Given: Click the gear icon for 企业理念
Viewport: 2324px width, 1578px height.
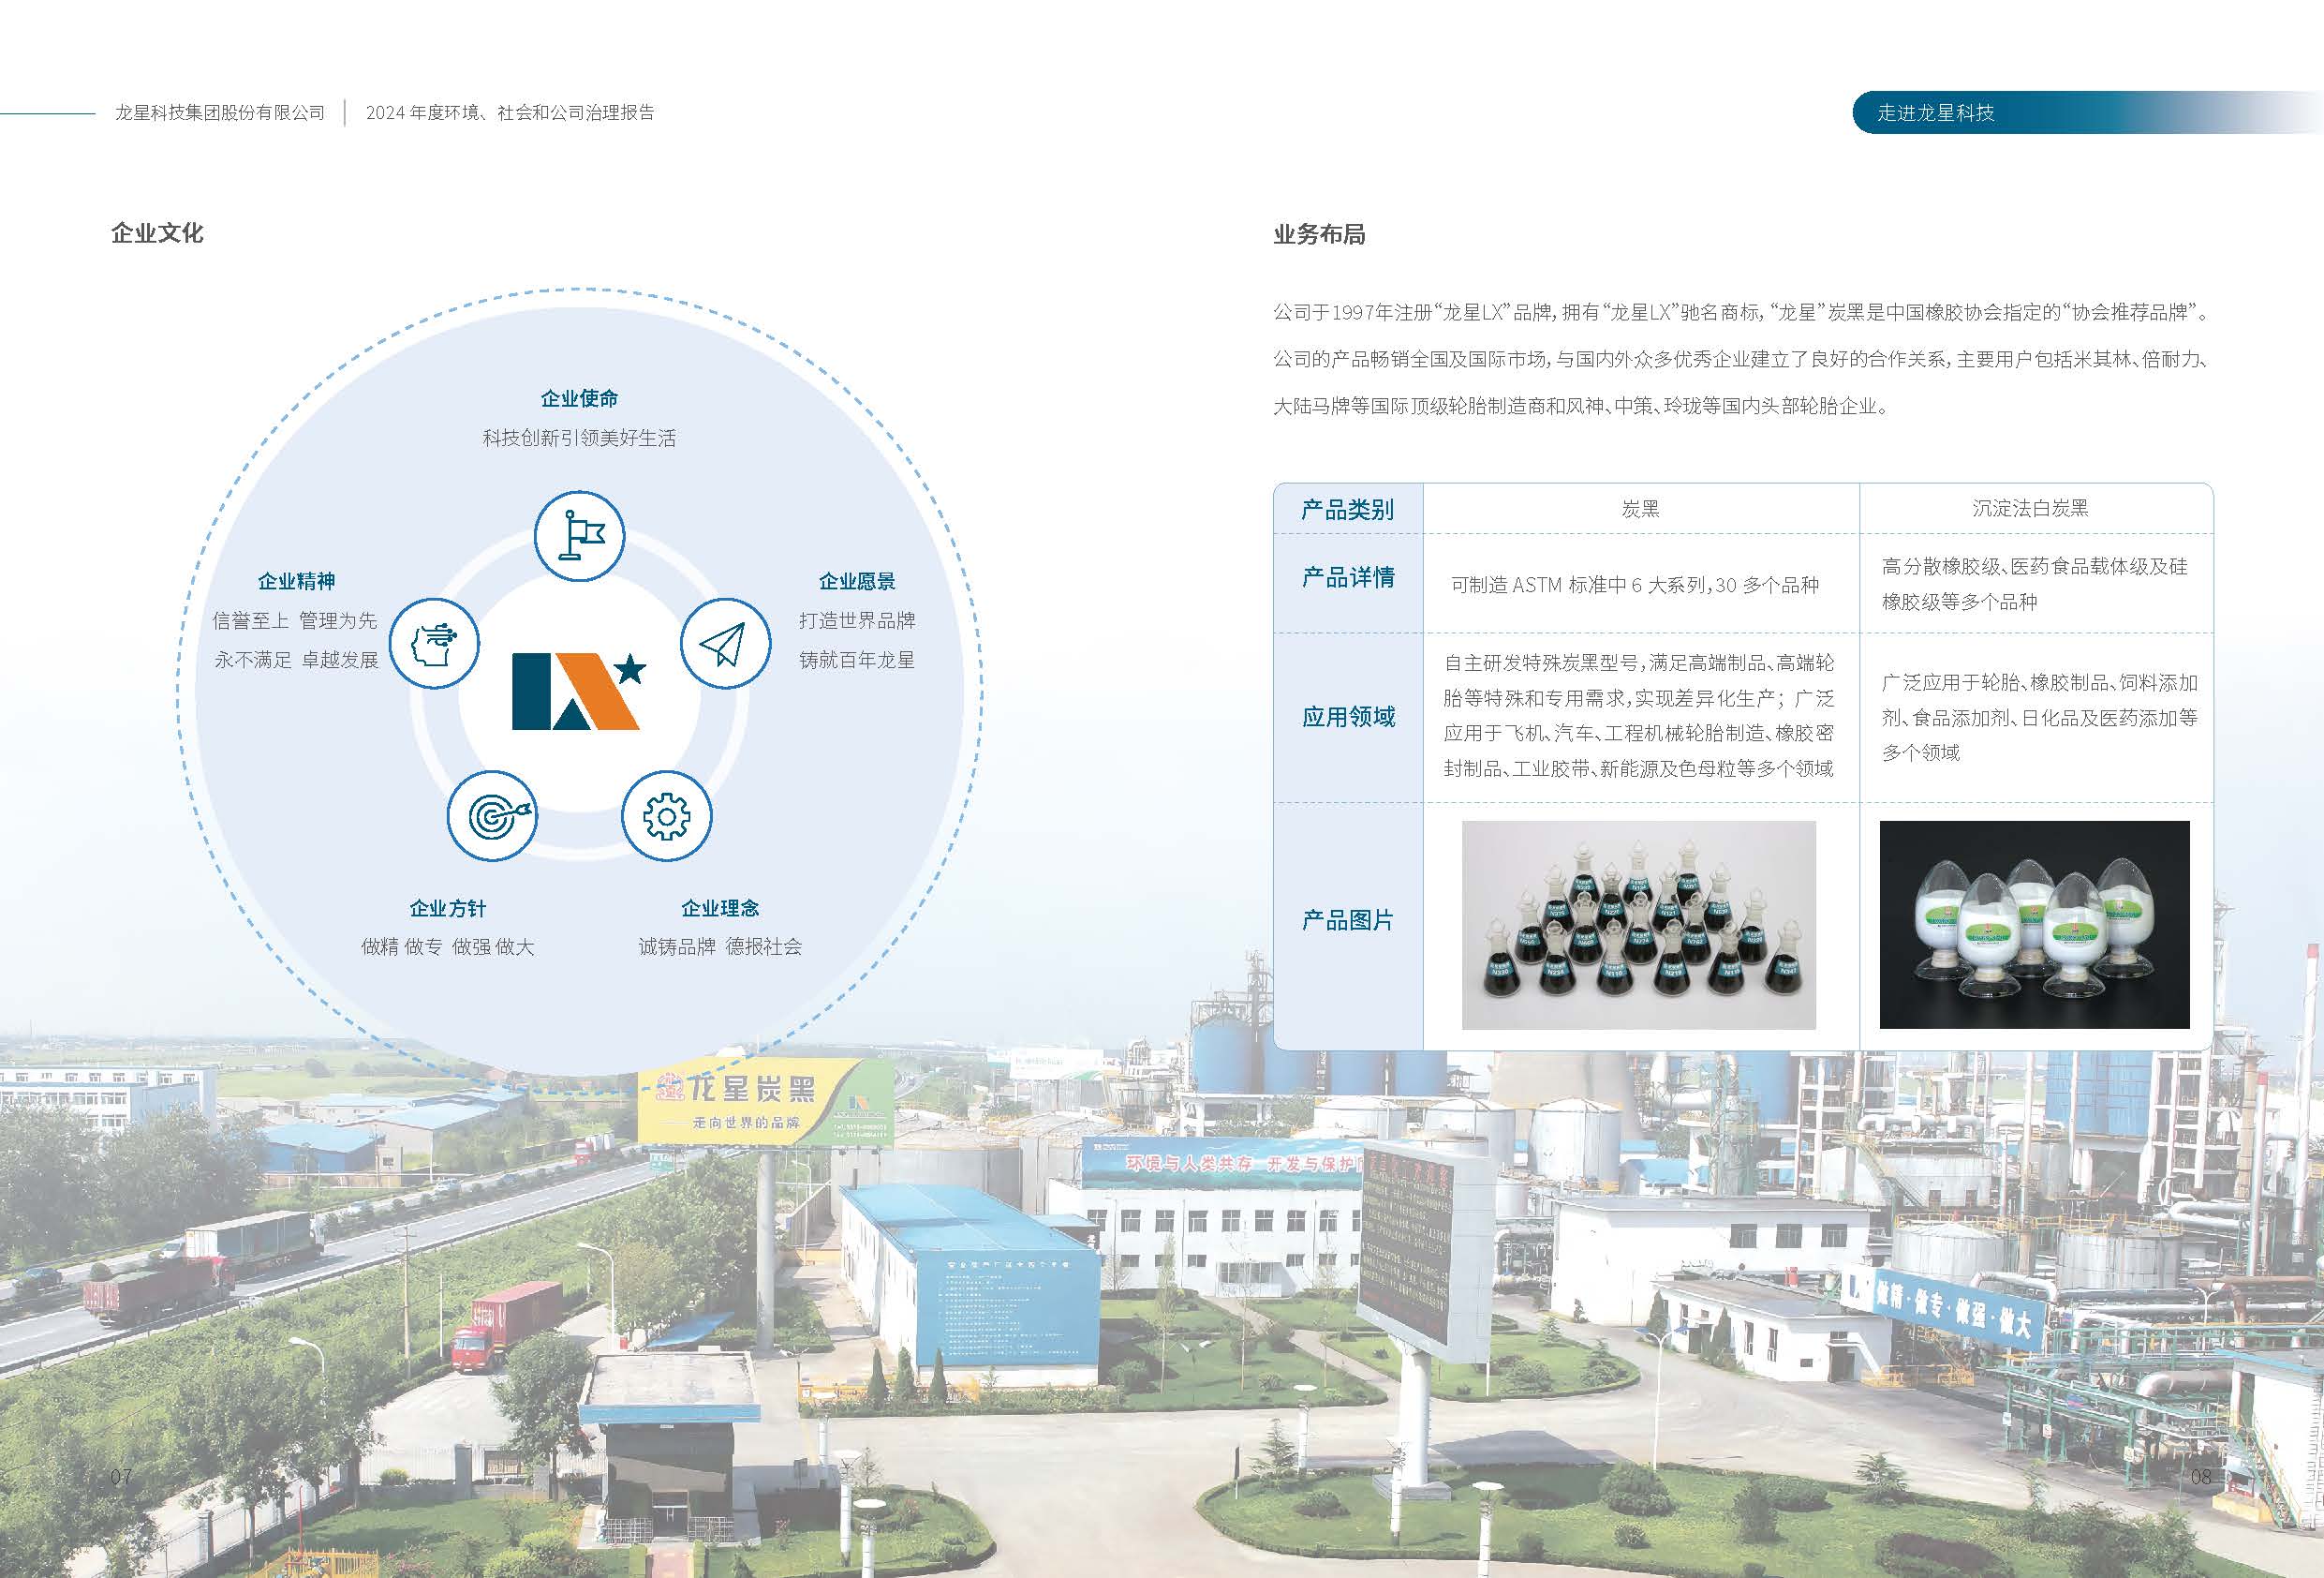Looking at the screenshot, I should pos(667,815).
